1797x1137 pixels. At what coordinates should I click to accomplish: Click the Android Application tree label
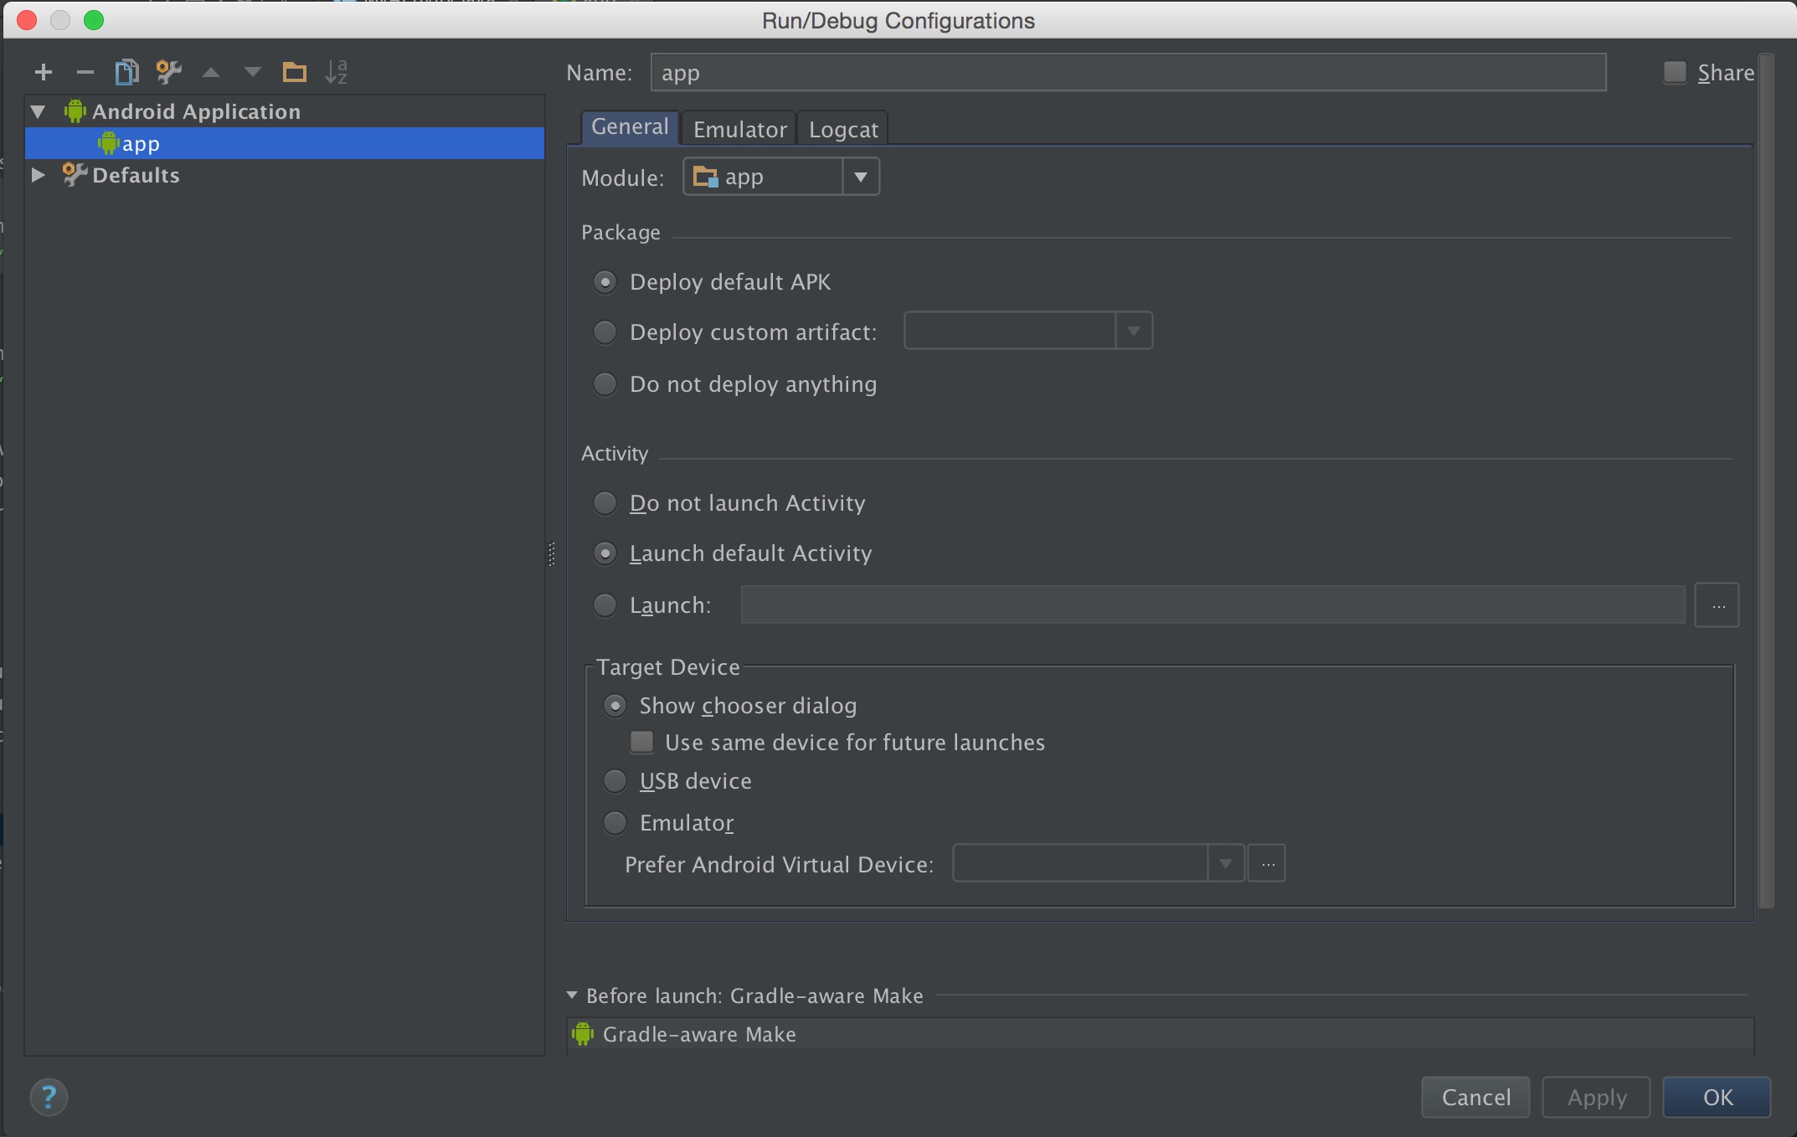coord(196,111)
